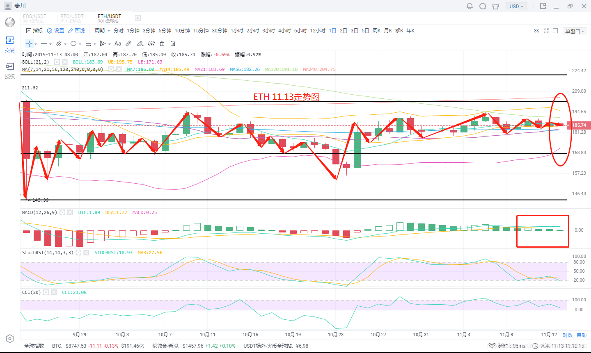
Task: Select the triangle pattern tool
Action: tap(103, 43)
